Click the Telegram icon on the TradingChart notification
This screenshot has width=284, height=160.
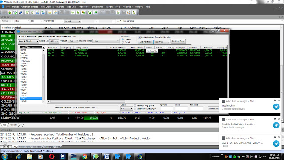[276, 107]
